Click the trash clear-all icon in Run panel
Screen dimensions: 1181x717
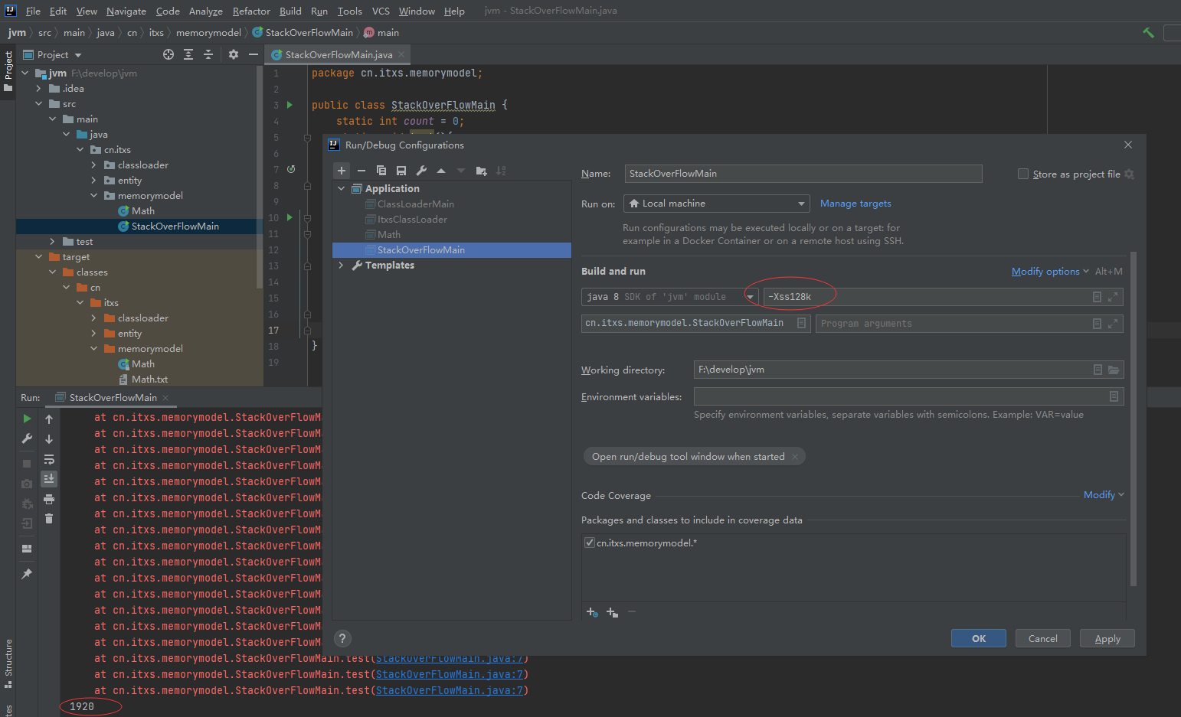[x=49, y=519]
